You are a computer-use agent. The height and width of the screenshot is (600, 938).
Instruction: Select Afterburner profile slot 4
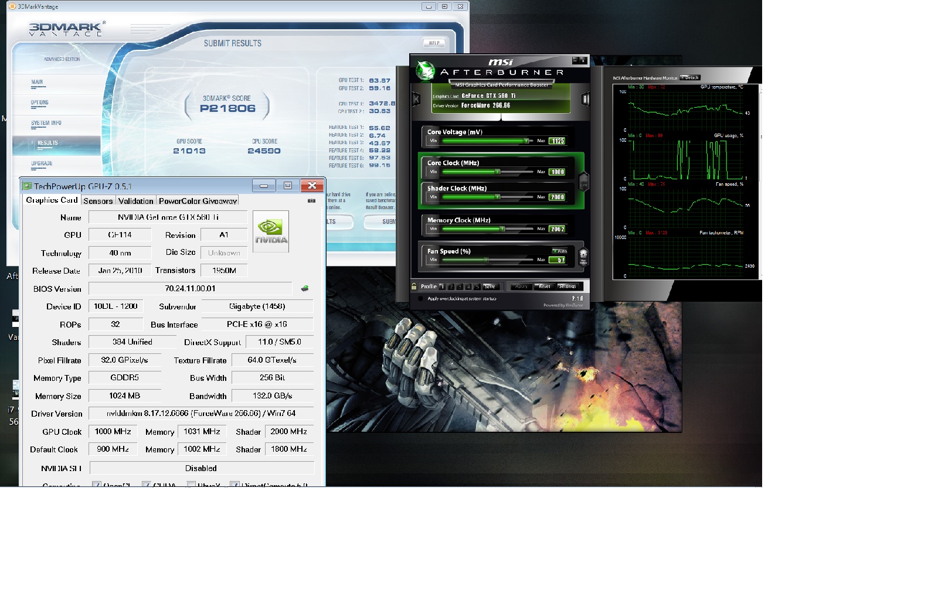[468, 287]
